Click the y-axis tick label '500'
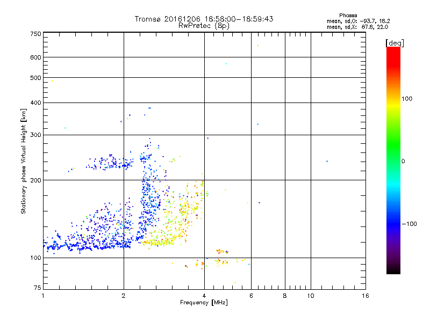The height and width of the screenshot is (322, 430). click(x=36, y=78)
